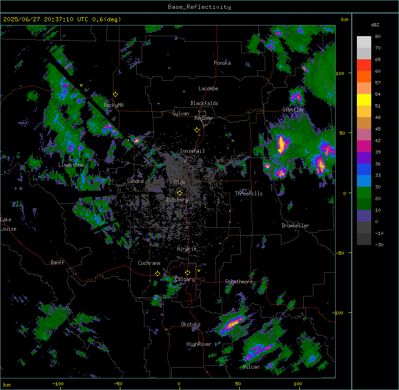Viewport: 399px width, 390px height.
Task: Click the km unit label at bottom left
Action: coord(7,385)
